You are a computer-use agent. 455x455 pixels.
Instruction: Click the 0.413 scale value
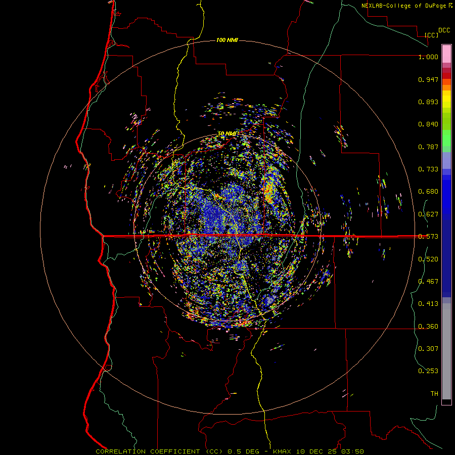coord(428,304)
